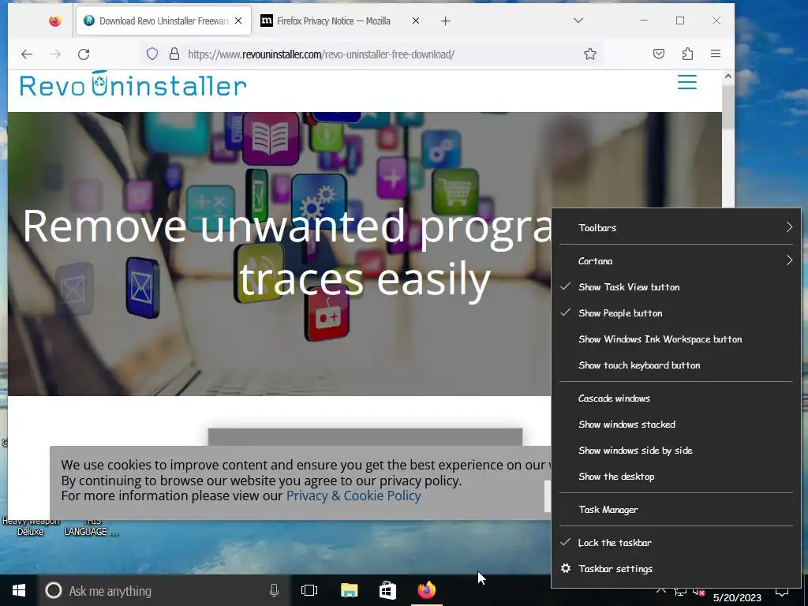Toggle Show Task View button option

point(675,287)
